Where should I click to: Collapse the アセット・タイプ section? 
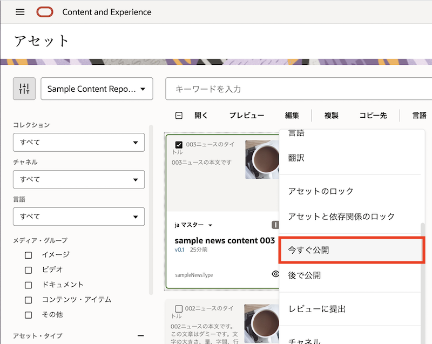[x=141, y=335]
